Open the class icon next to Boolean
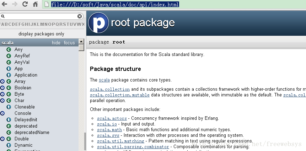The height and width of the screenshot is (151, 306). (x=9, y=88)
